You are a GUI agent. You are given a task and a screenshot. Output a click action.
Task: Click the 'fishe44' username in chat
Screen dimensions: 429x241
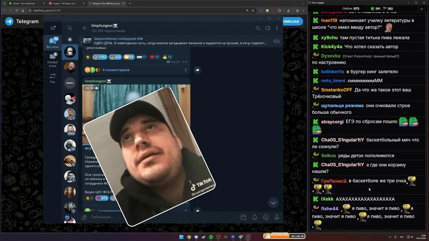pos(329,209)
